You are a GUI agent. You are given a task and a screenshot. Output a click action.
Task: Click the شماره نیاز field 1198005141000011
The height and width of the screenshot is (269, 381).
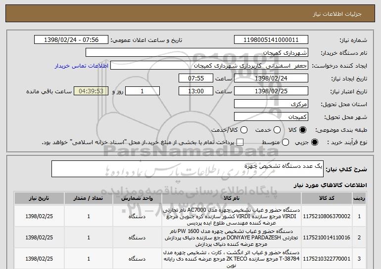pos(271,40)
